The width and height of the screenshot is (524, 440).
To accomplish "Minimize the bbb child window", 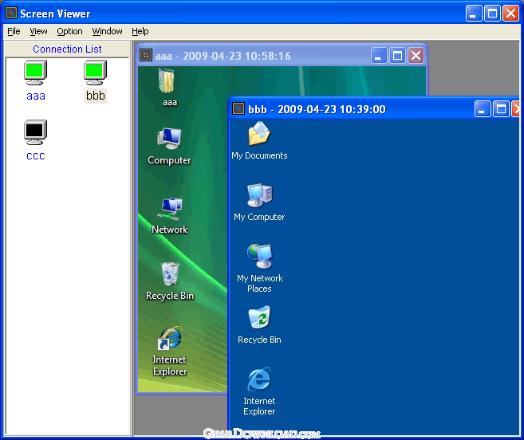I will point(483,109).
